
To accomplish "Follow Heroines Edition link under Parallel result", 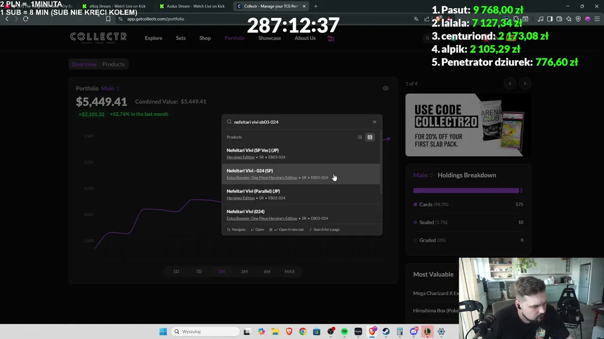I will (240, 198).
